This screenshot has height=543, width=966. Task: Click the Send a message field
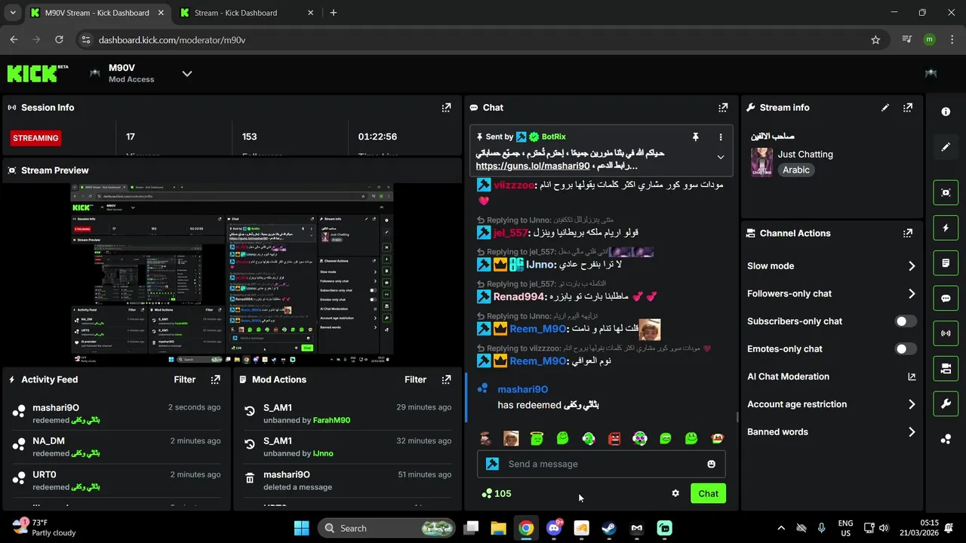click(601, 464)
